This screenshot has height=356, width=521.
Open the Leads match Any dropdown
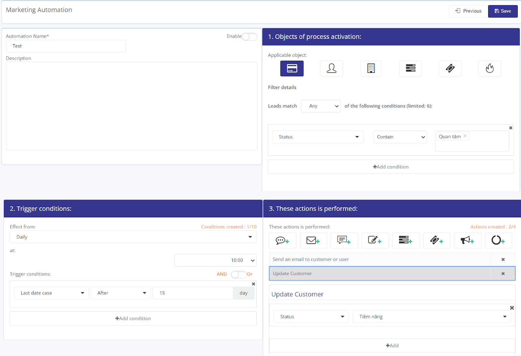tap(321, 106)
